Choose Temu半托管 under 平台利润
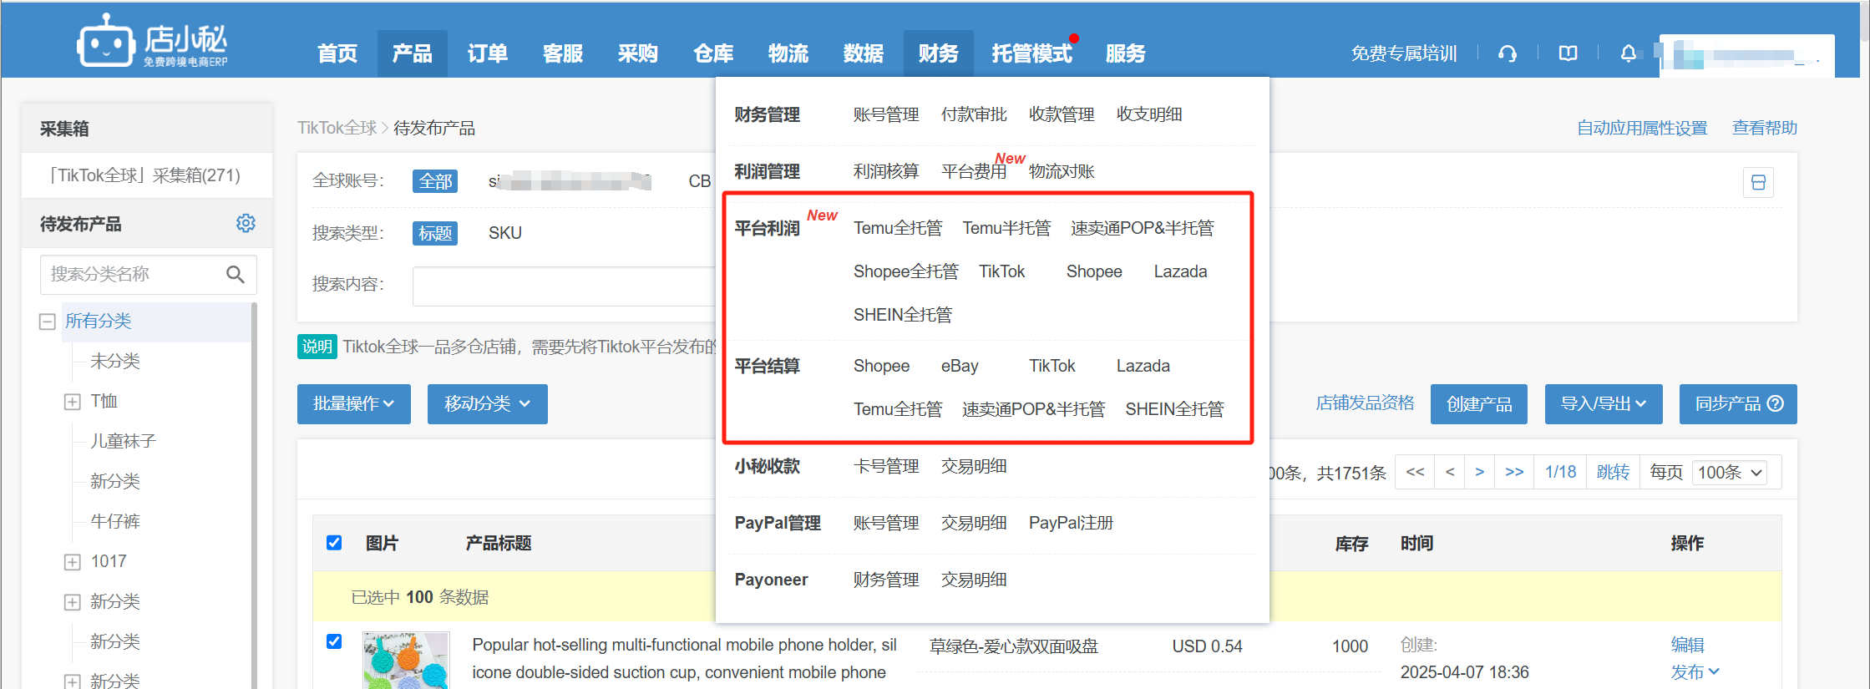The height and width of the screenshot is (689, 1870). 1006,228
